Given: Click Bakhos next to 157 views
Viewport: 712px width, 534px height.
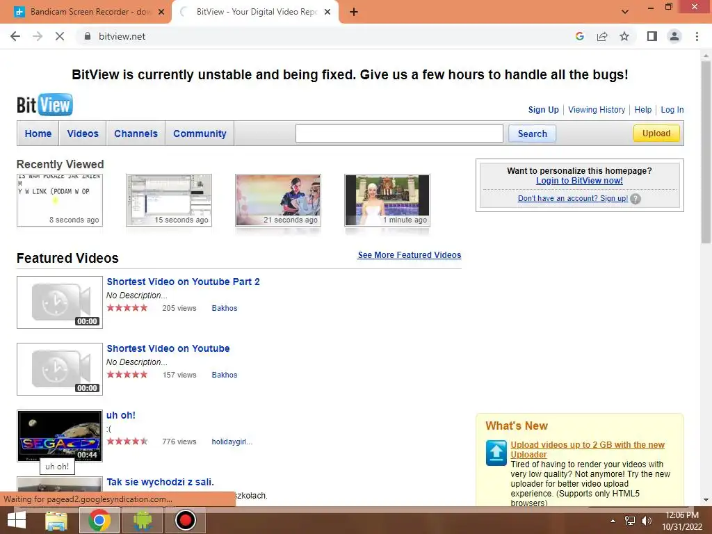Looking at the screenshot, I should tap(225, 375).
